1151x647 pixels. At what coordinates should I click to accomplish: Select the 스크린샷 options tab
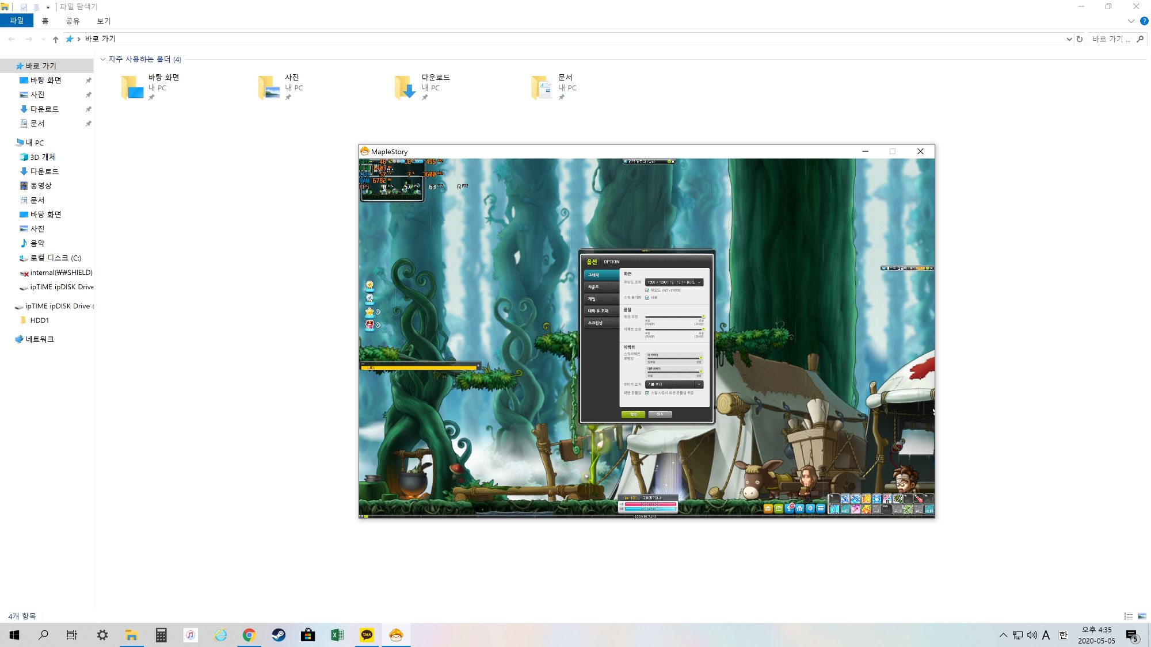point(601,323)
